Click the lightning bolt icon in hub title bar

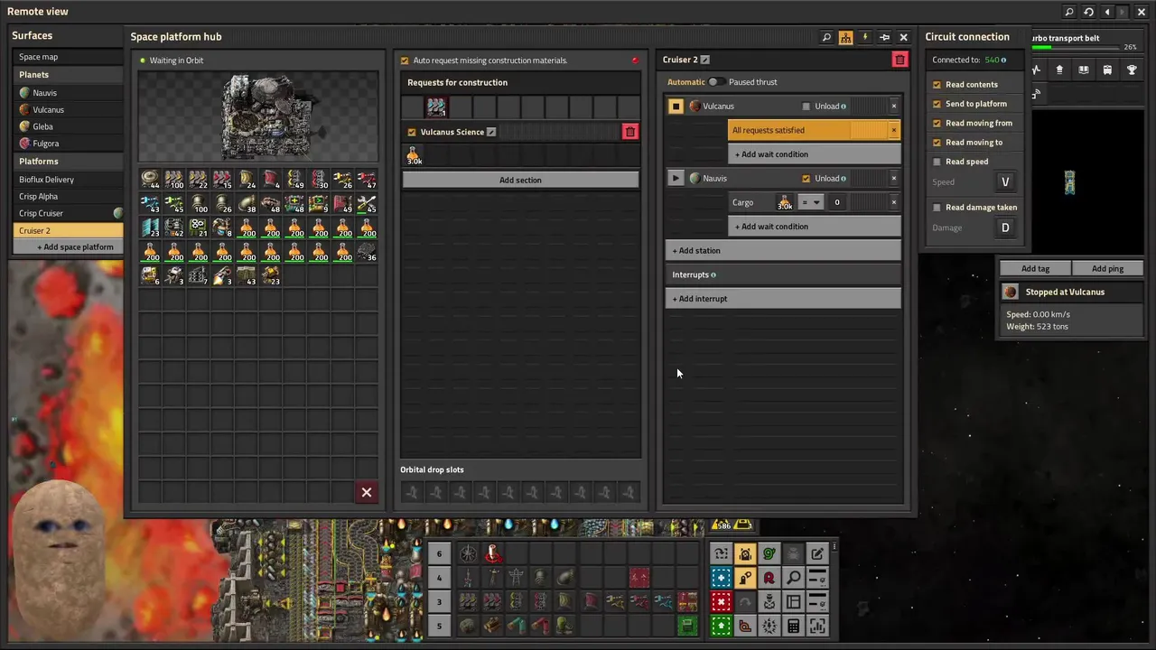point(865,37)
